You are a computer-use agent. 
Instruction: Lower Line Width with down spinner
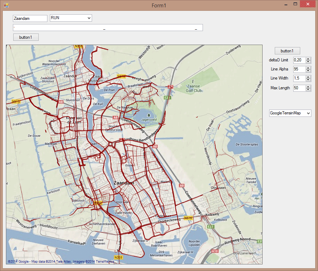coord(308,80)
